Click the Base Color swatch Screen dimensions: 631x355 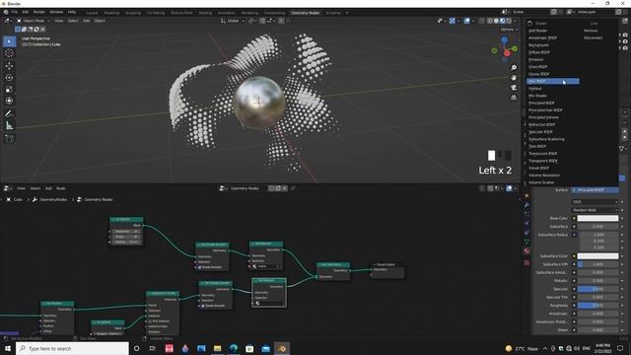coord(597,218)
